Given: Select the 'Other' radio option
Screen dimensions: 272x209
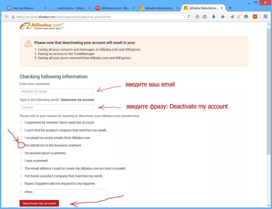Looking at the screenshot, I should point(21,192).
